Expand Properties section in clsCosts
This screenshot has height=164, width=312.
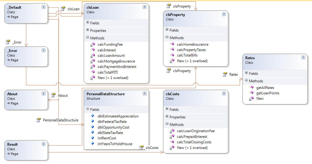pos(167,116)
